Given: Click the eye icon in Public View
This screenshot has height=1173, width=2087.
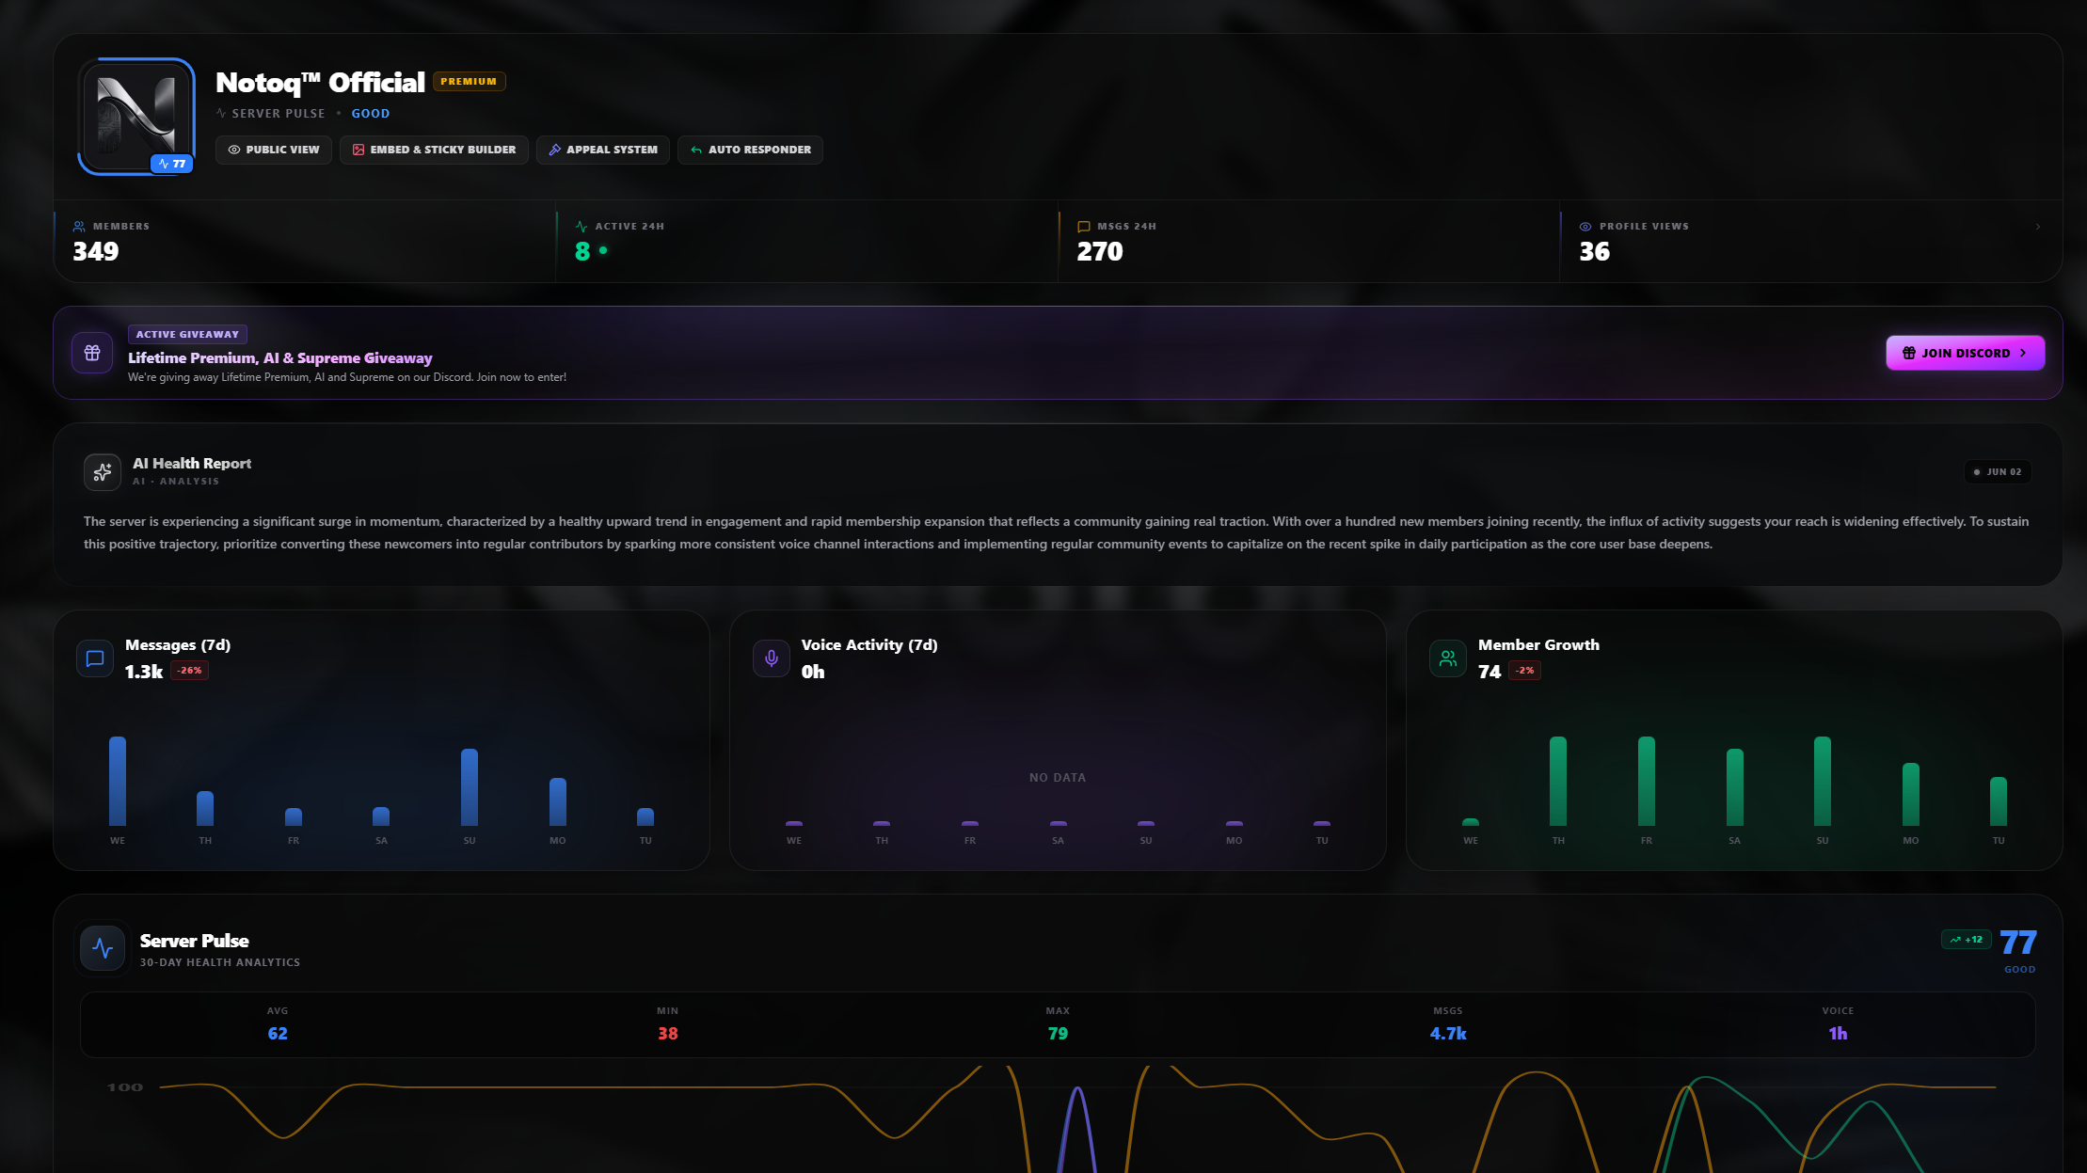Looking at the screenshot, I should 234,150.
